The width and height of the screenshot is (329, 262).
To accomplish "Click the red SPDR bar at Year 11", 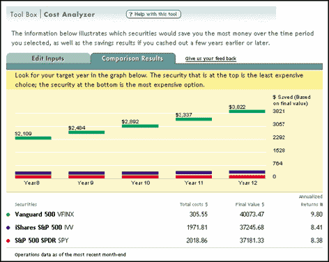I will pyautogui.click(x=194, y=176).
